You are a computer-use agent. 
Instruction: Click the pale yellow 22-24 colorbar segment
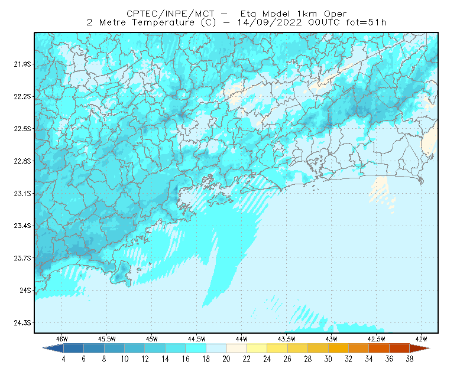pyautogui.click(x=257, y=348)
